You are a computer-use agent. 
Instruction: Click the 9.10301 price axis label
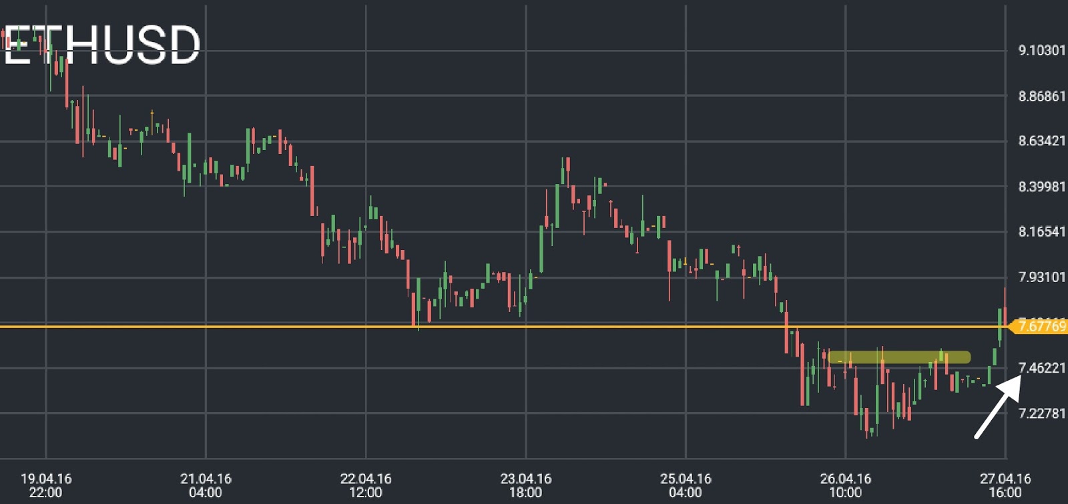[1042, 50]
